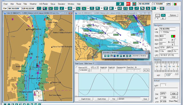Click the Wpt + button
Screen dimensions: 183x105
174,94
